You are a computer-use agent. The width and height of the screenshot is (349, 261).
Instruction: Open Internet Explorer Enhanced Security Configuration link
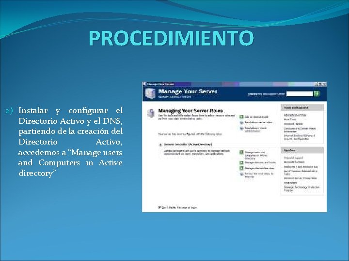299,137
